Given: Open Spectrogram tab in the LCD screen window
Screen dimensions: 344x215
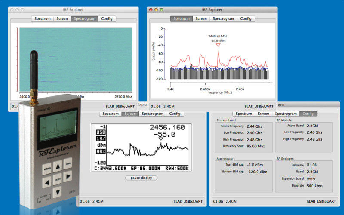Looking at the screenshot, I should [153, 114].
